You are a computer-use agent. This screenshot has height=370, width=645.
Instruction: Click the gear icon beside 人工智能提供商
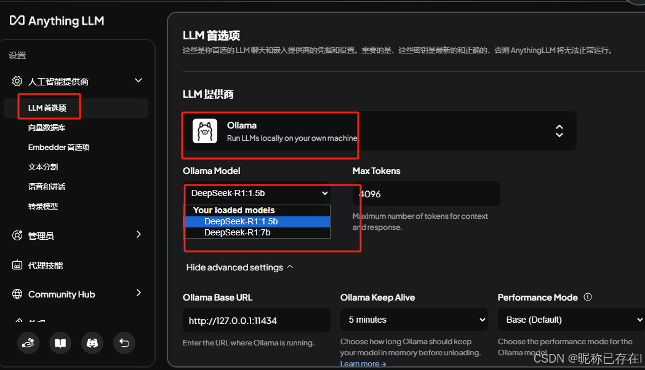(x=17, y=81)
